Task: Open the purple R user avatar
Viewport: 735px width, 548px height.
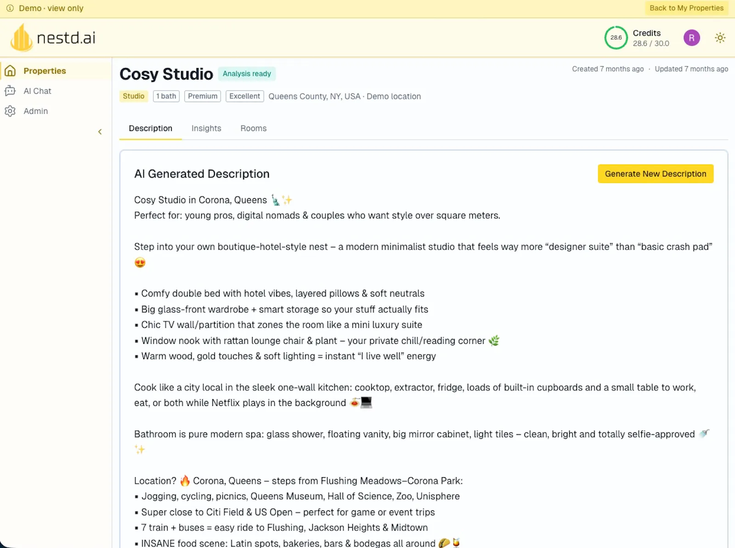Action: pyautogui.click(x=691, y=38)
